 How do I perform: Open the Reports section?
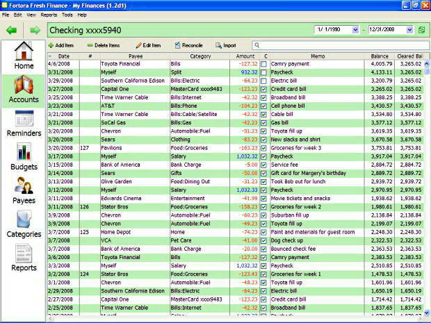click(23, 258)
